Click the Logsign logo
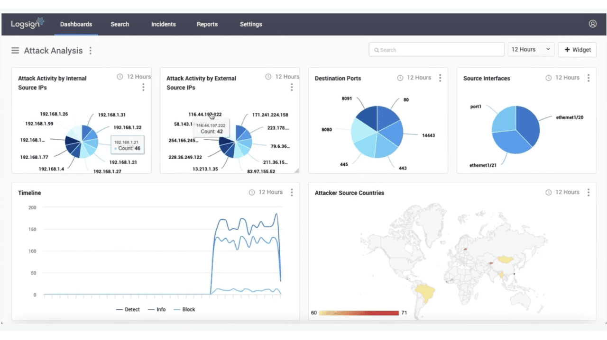This screenshot has width=607, height=340. [28, 23]
